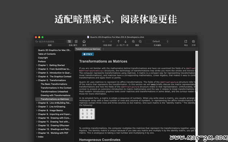Zoom in with magnifier plus icon
The image size is (228, 142).
pyautogui.click(x=133, y=41)
